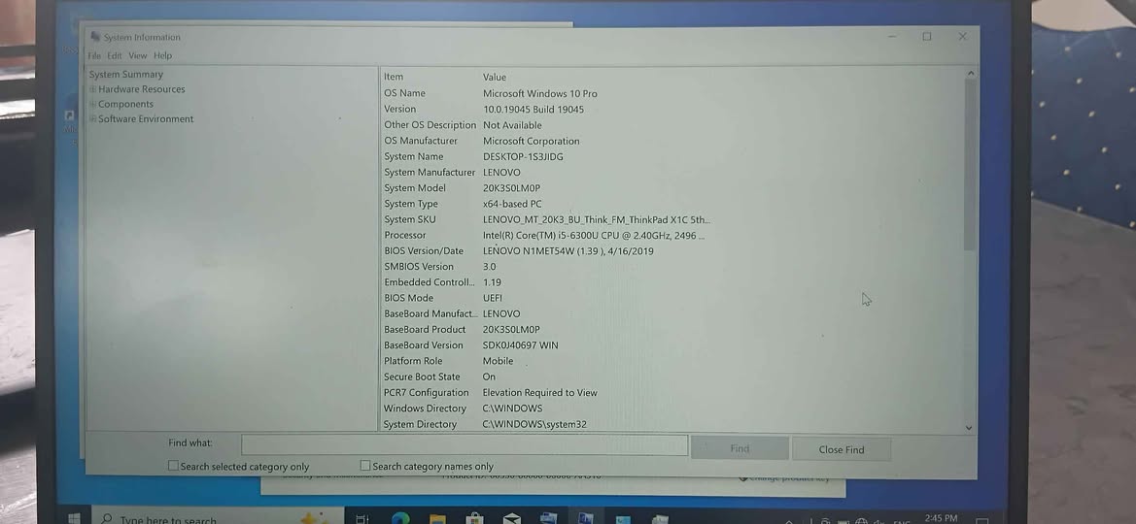Click the search highlights icon in the search box
The height and width of the screenshot is (524, 1136).
[315, 518]
